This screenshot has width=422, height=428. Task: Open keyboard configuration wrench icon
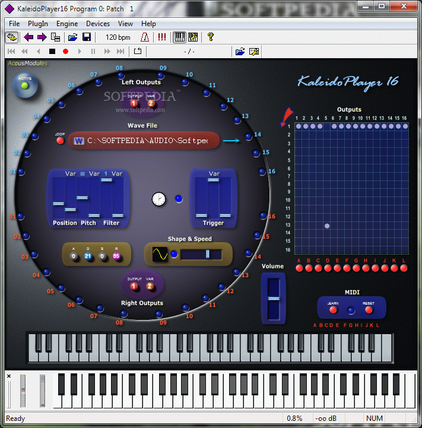coord(193,37)
